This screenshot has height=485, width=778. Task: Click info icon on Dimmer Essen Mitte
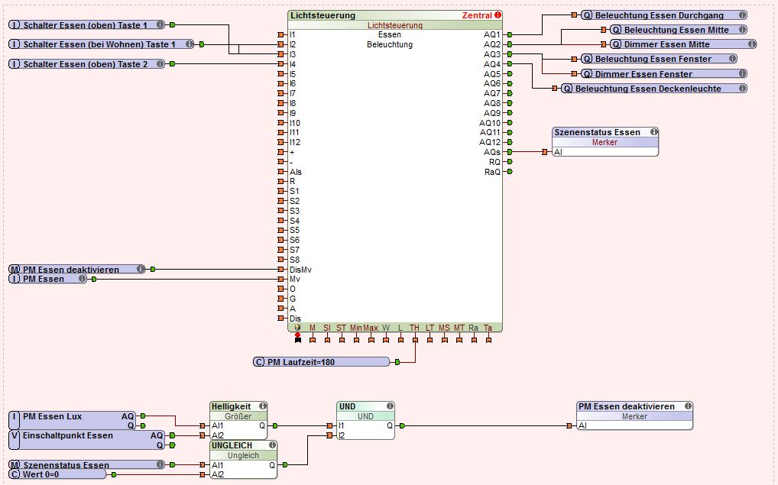[x=752, y=44]
